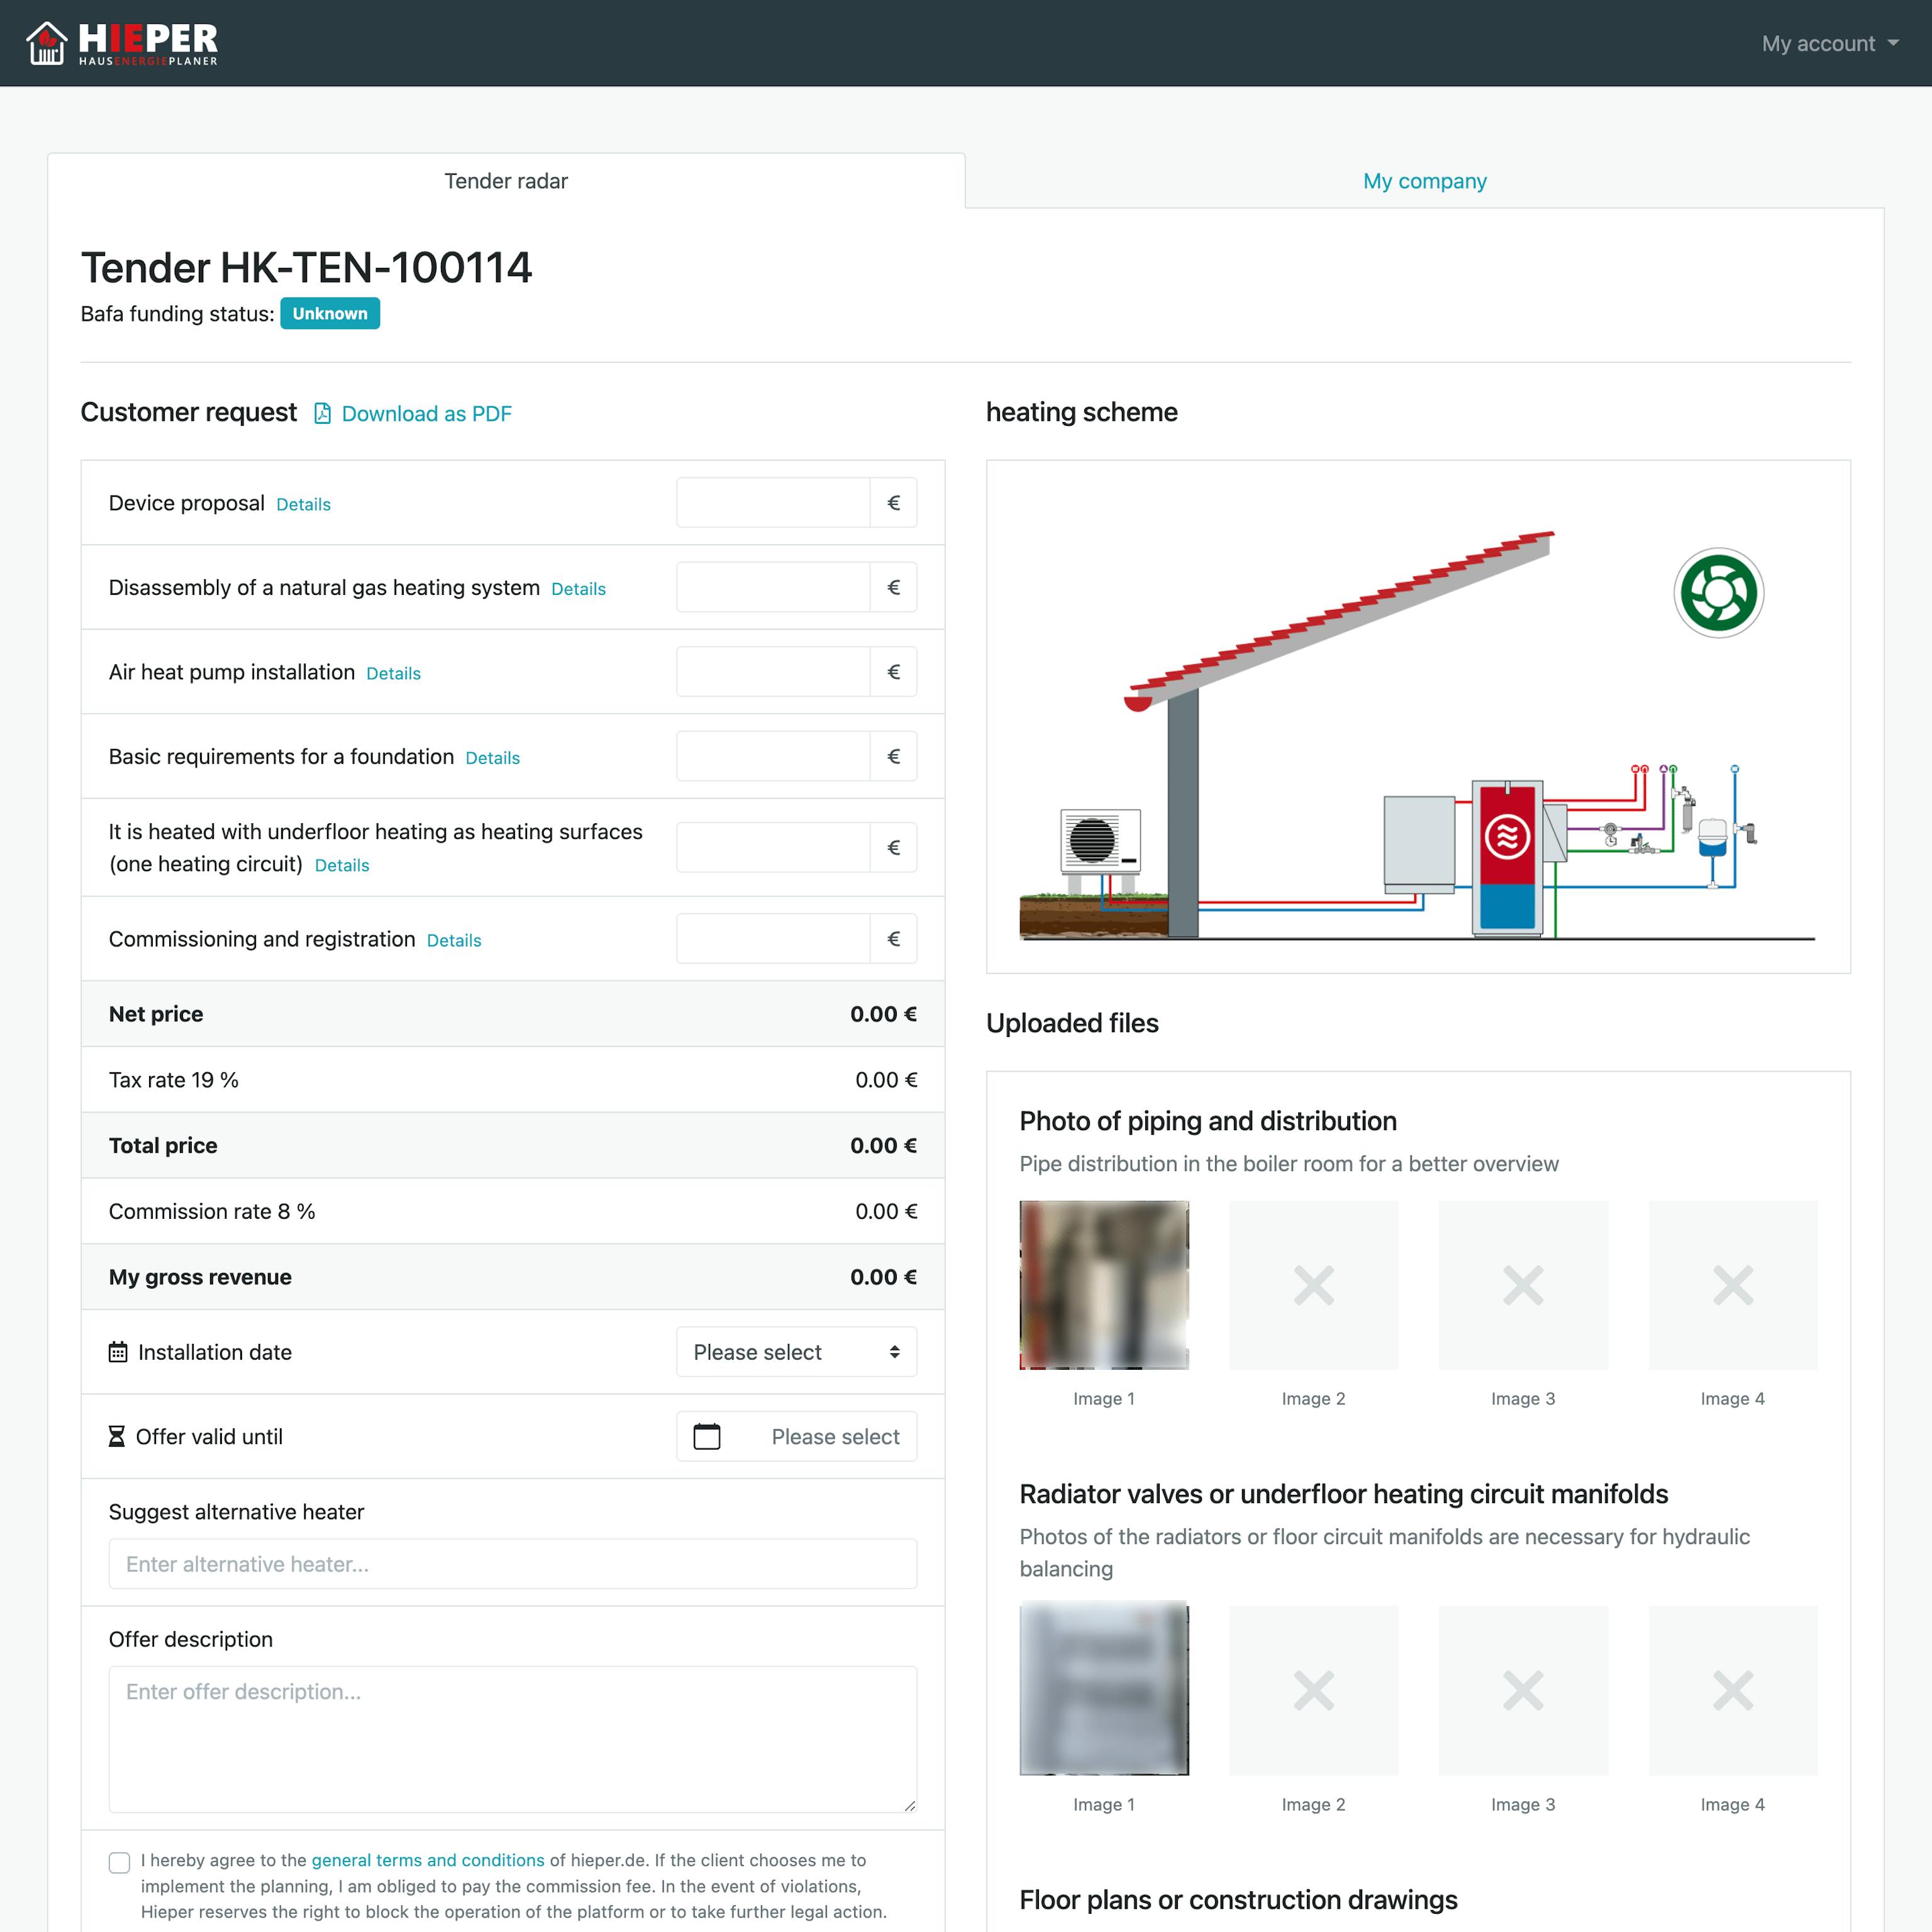Viewport: 1932px width, 1932px height.
Task: Click the hourglass icon beside Offer valid until
Action: point(117,1436)
